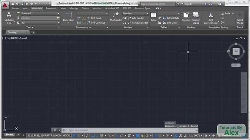
Task: Open the Manage ribbon tab
Action: click(x=74, y=8)
